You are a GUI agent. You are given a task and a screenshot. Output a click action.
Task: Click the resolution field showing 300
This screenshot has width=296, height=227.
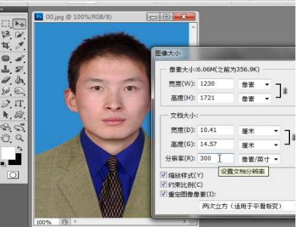point(216,159)
